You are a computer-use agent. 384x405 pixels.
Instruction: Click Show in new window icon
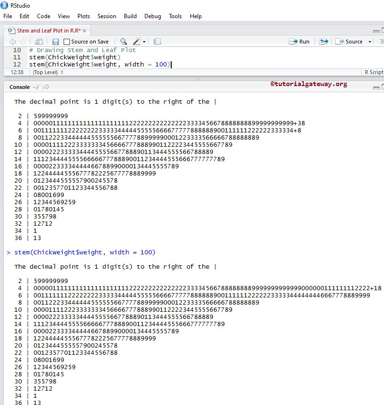(39, 42)
